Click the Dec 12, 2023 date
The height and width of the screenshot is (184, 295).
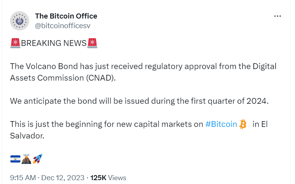63,178
